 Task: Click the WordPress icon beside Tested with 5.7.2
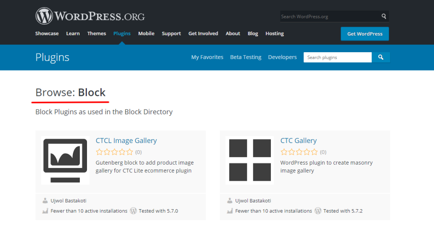click(318, 211)
